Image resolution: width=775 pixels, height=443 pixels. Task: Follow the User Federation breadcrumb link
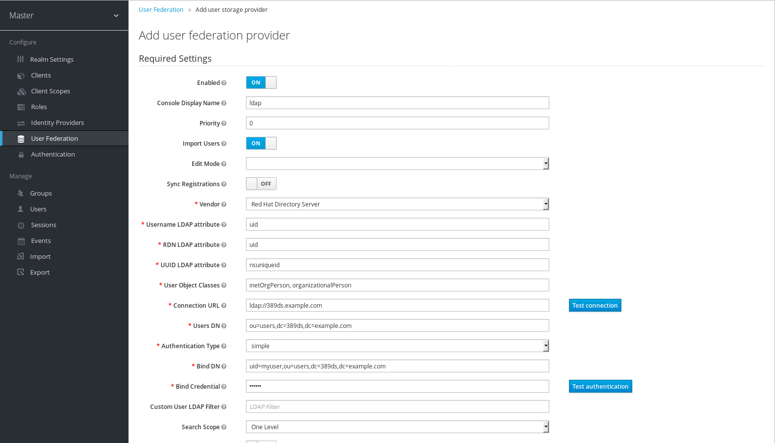(161, 9)
